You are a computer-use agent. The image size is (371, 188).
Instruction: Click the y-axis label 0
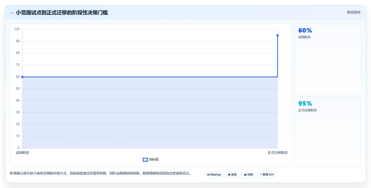[19, 148]
